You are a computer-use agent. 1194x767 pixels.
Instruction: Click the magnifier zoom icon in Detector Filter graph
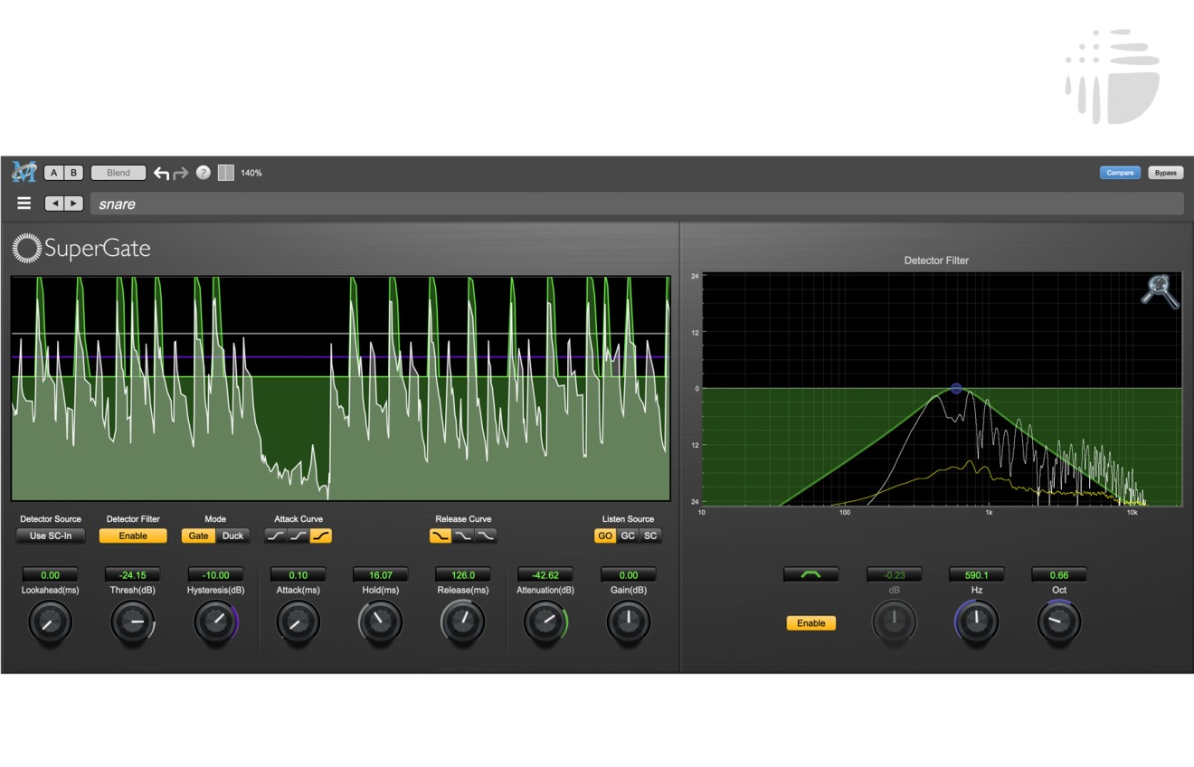(x=1159, y=291)
